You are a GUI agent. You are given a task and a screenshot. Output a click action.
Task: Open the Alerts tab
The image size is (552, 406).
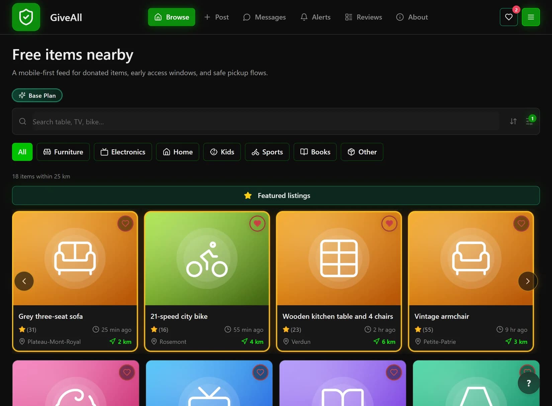(x=315, y=17)
